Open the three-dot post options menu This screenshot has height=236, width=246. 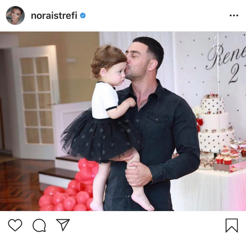coord(234,16)
